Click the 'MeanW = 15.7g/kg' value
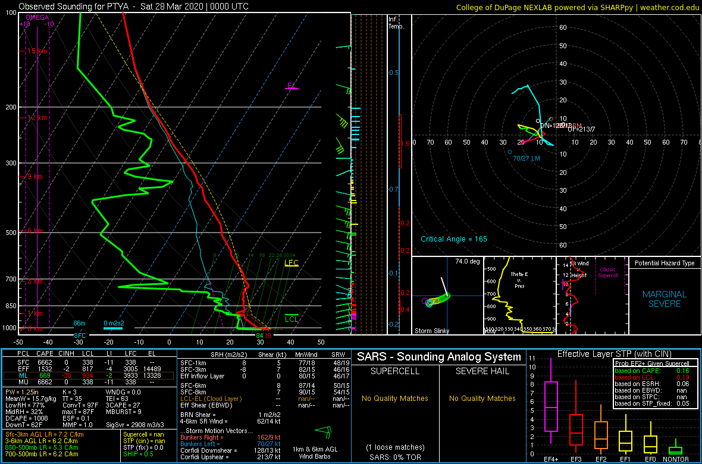Screen dimensions: 702x464 [30, 399]
